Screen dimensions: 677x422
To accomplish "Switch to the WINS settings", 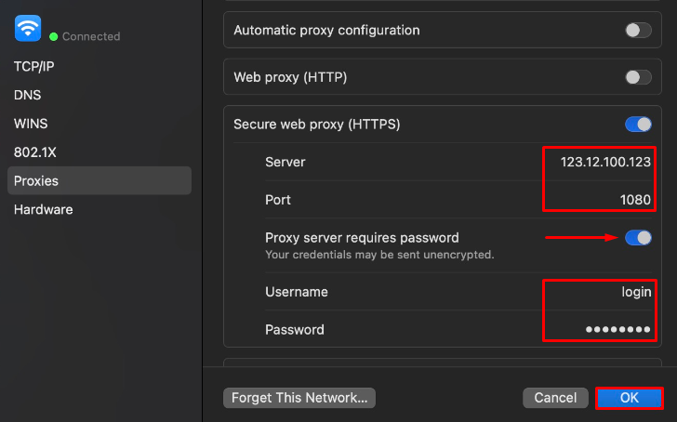I will pyautogui.click(x=31, y=124).
